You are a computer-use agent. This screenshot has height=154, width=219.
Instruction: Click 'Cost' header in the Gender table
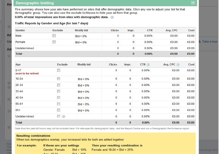tap(191, 30)
